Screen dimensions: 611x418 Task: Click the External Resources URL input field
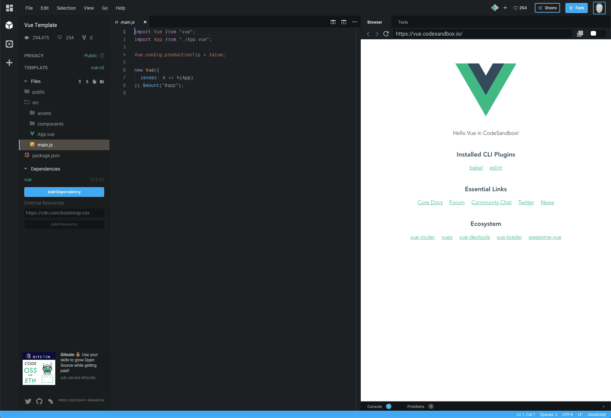tap(64, 213)
